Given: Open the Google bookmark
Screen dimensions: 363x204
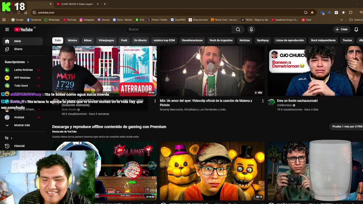Looking at the screenshot, I should click(x=17, y=20).
